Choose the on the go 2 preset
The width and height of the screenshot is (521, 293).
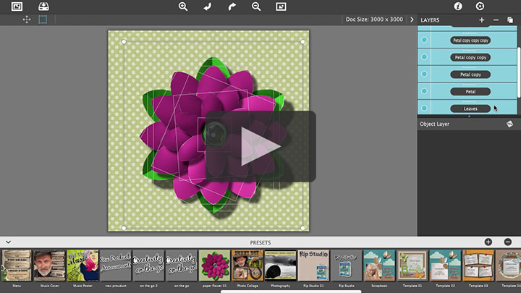pyautogui.click(x=148, y=266)
